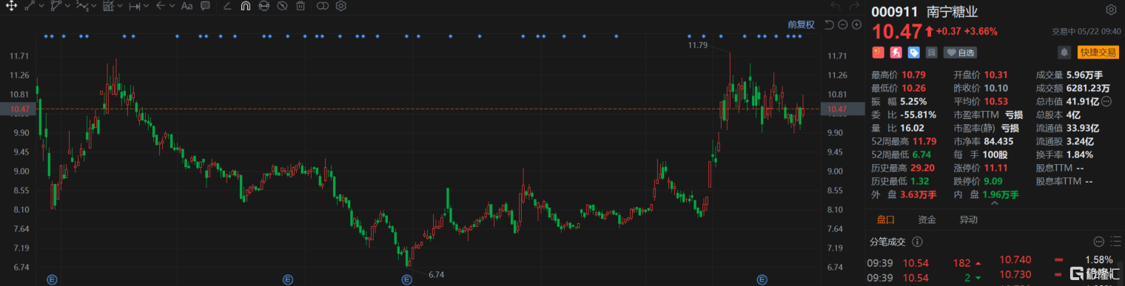Click the gray note bookmark icon

coord(931,52)
